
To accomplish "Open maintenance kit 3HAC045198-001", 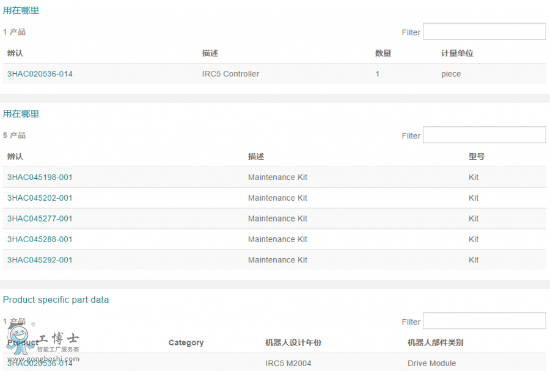I will point(40,178).
